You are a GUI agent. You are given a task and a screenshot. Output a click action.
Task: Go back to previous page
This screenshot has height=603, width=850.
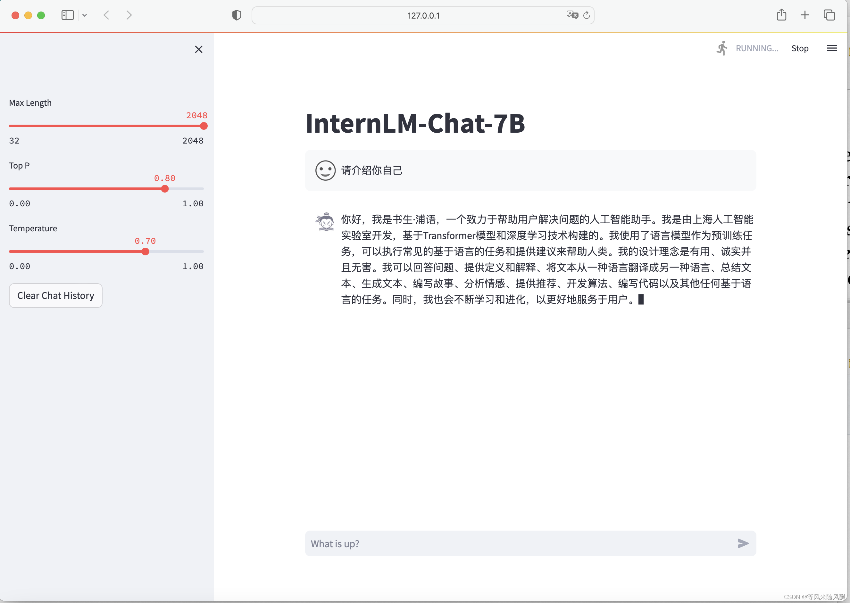pyautogui.click(x=107, y=15)
